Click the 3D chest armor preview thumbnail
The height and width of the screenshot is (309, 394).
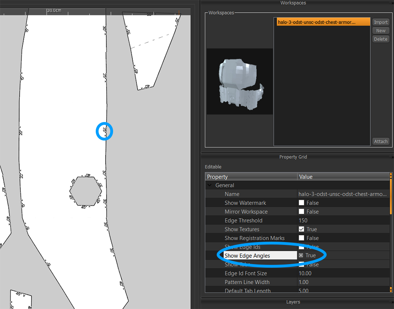[x=240, y=81]
